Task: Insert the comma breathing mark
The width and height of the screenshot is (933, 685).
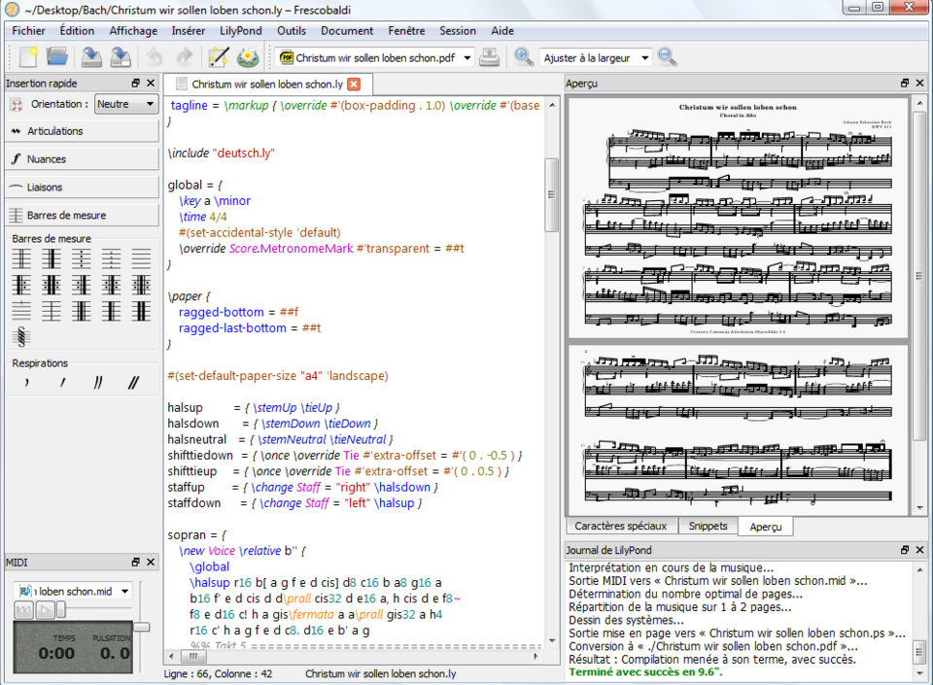Action: point(27,384)
